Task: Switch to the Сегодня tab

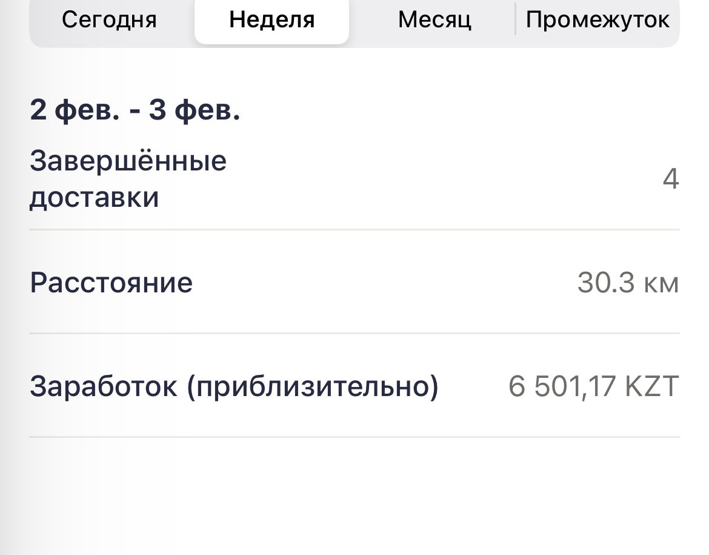Action: coord(109,19)
